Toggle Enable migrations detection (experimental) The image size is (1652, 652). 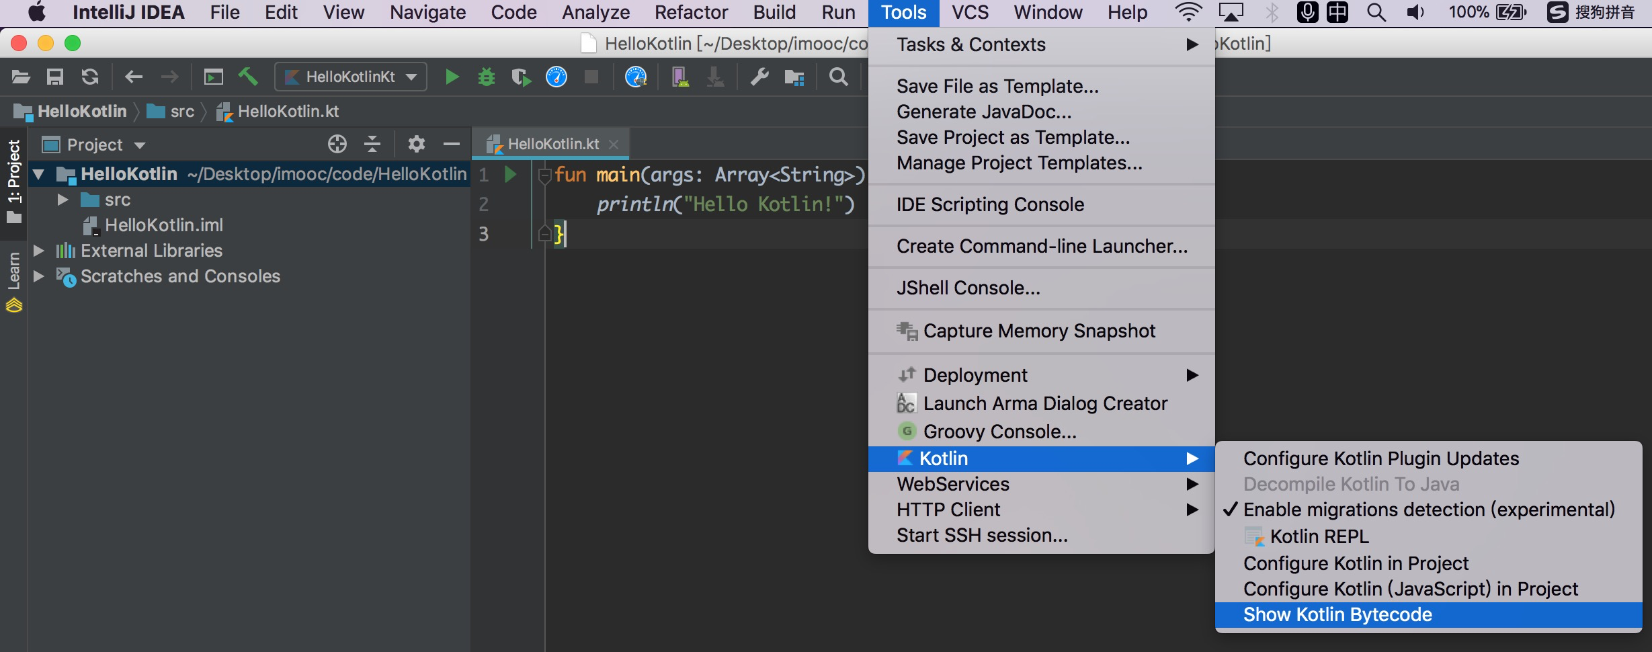1428,510
